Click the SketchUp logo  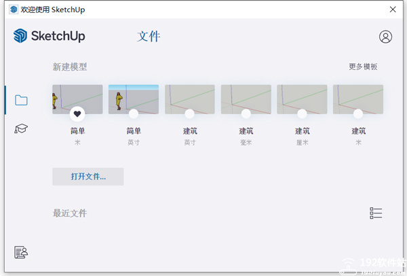click(x=50, y=36)
